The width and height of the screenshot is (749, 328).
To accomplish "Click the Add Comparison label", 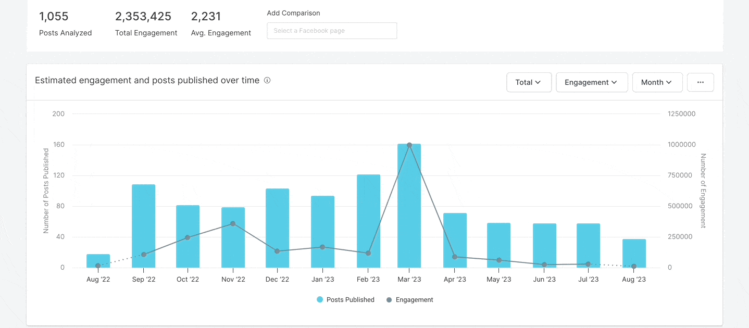I will tap(293, 12).
